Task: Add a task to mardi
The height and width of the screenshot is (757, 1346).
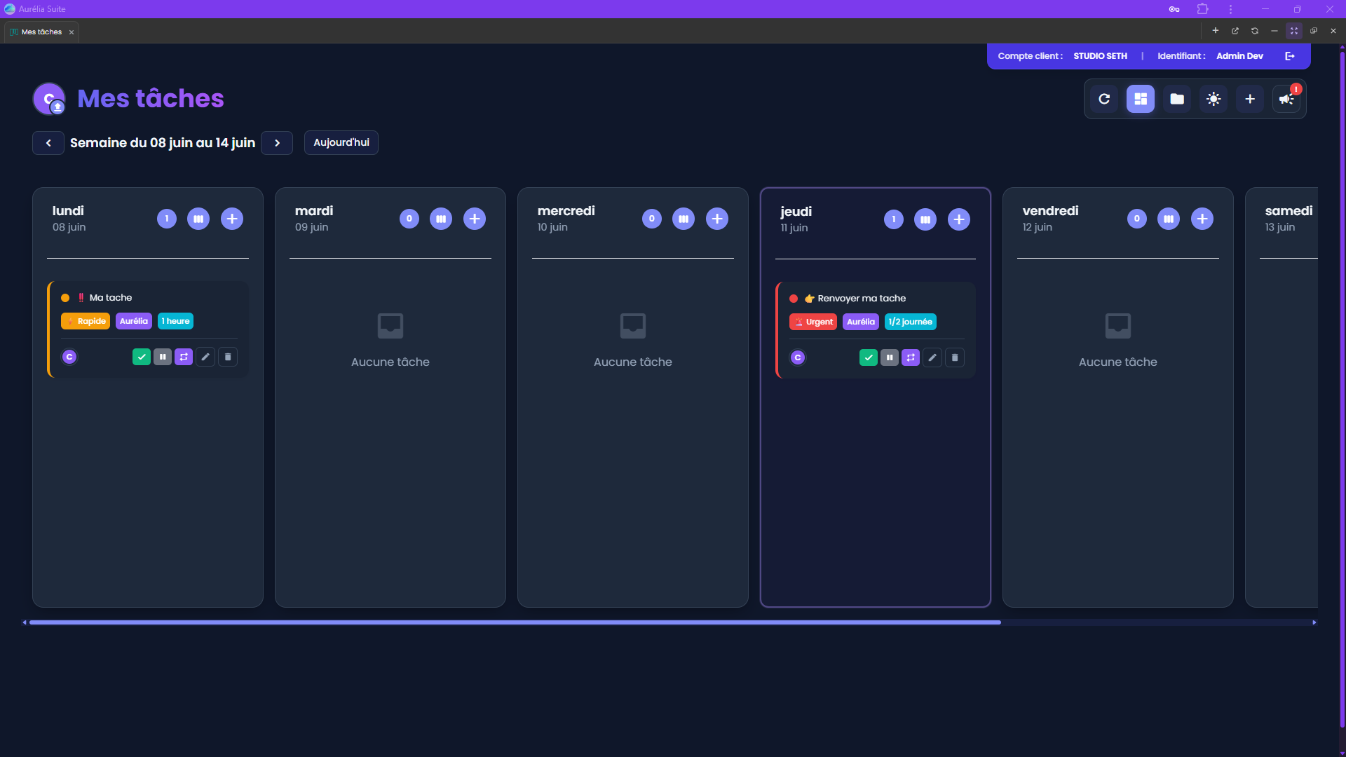Action: 475,219
